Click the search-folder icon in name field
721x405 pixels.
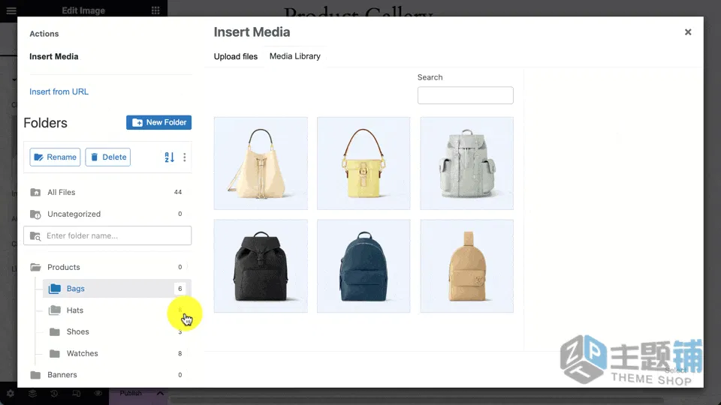[x=35, y=236]
